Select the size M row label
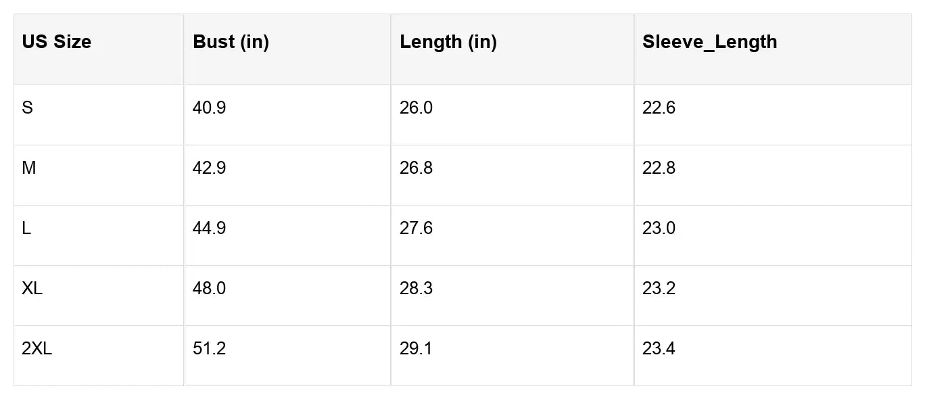The height and width of the screenshot is (399, 925). [x=28, y=168]
